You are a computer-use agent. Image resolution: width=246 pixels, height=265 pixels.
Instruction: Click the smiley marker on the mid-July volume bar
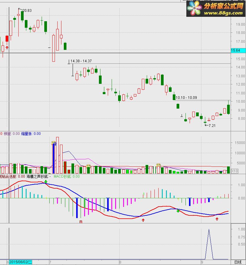[88, 166]
